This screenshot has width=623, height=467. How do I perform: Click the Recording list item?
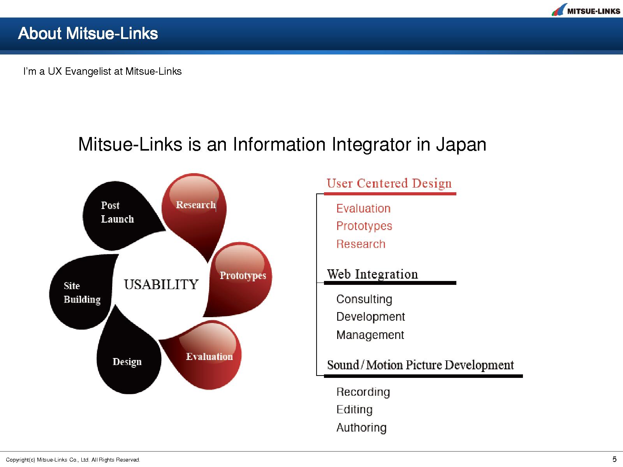363,392
